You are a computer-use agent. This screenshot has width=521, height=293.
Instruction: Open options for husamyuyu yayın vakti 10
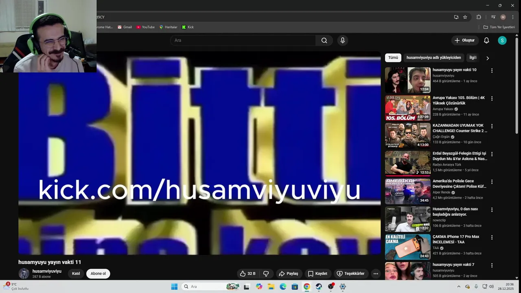tap(492, 70)
